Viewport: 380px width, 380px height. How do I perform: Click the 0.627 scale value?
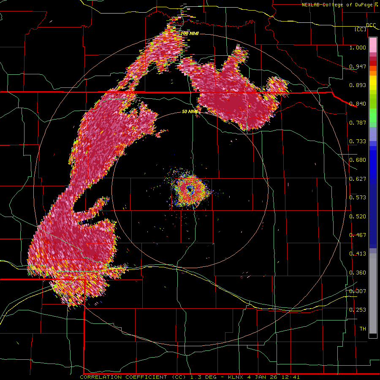(x=358, y=179)
